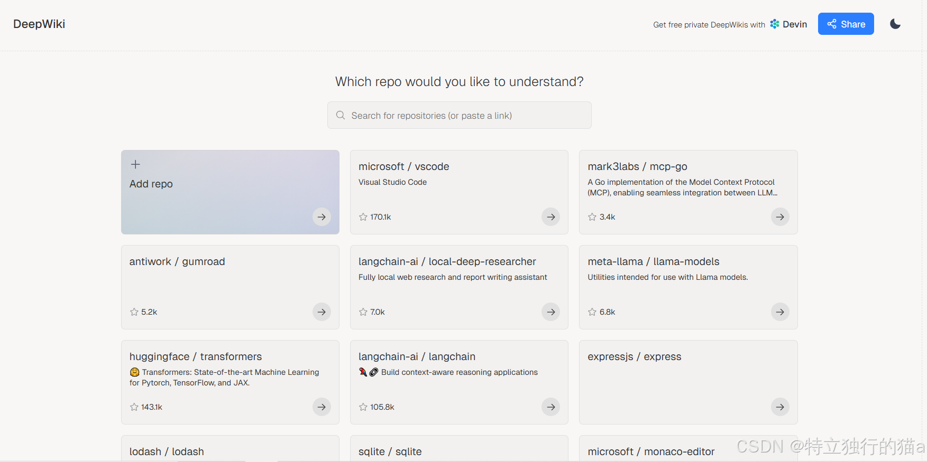Click the chain link emoji on langchain card
Image resolution: width=927 pixels, height=462 pixels.
tap(373, 372)
